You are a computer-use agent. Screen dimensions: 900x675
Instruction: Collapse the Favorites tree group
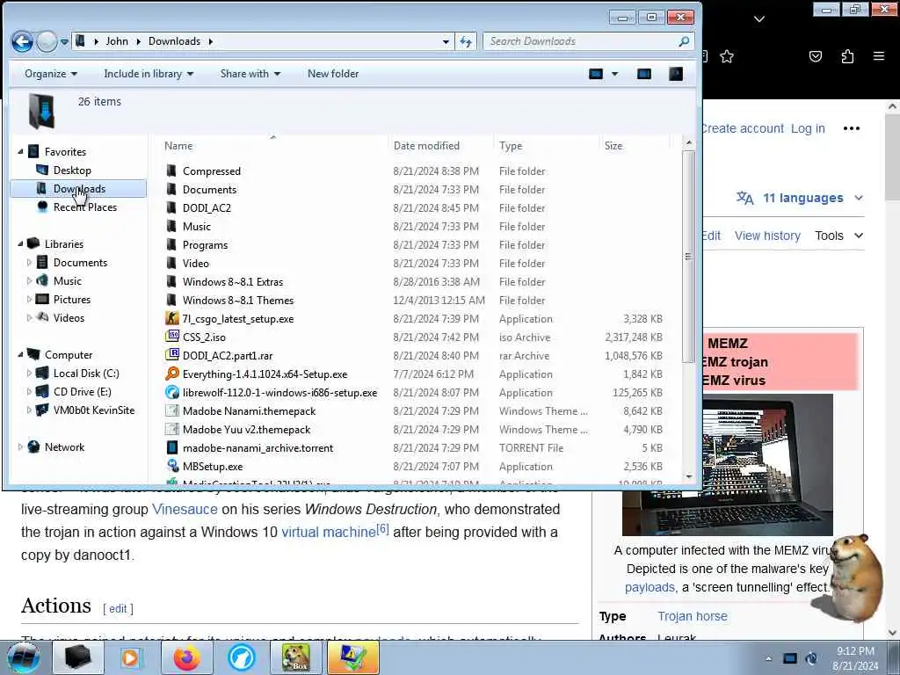pyautogui.click(x=21, y=151)
